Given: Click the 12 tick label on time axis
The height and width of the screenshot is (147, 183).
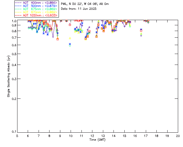Looking at the screenshot, I should tap(92, 136).
